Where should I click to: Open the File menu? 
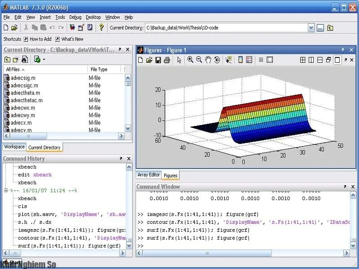point(6,17)
